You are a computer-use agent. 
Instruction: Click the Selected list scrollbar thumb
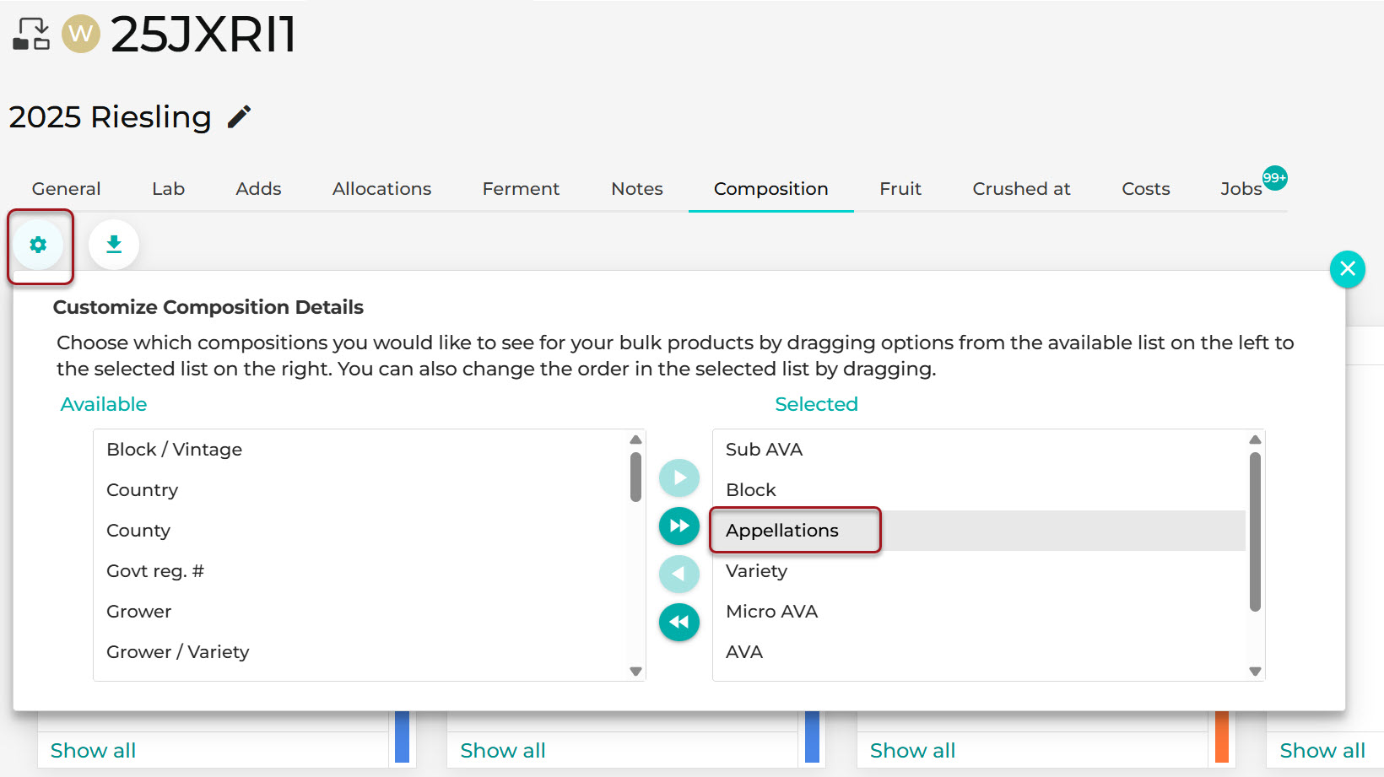(1255, 531)
